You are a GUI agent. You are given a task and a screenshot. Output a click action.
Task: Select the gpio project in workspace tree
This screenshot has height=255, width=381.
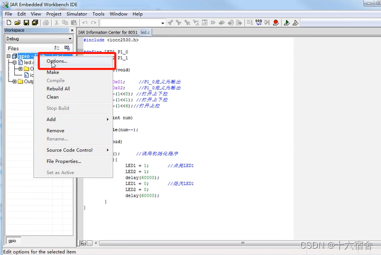tap(26, 56)
